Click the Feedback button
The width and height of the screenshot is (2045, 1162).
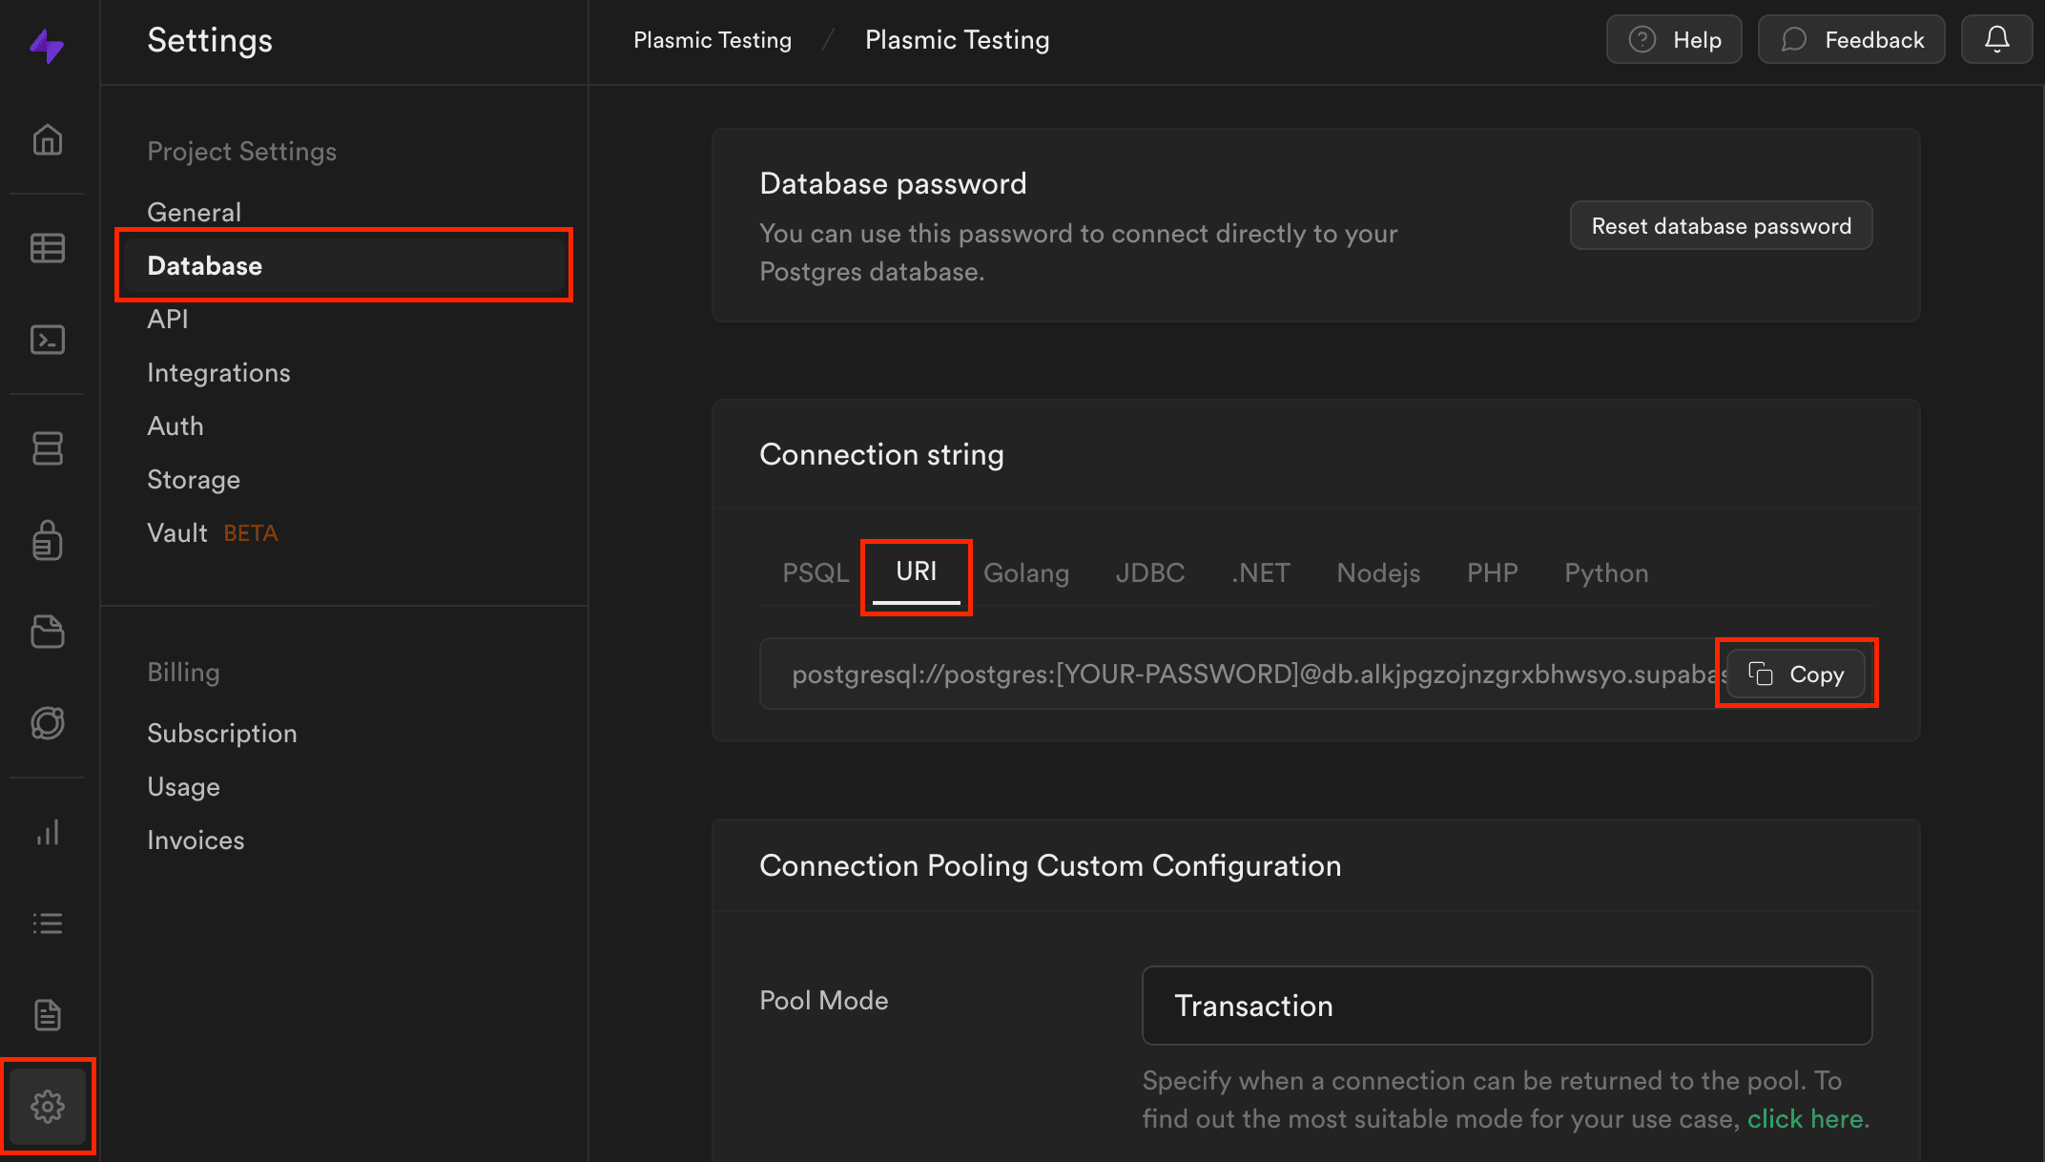click(1851, 39)
